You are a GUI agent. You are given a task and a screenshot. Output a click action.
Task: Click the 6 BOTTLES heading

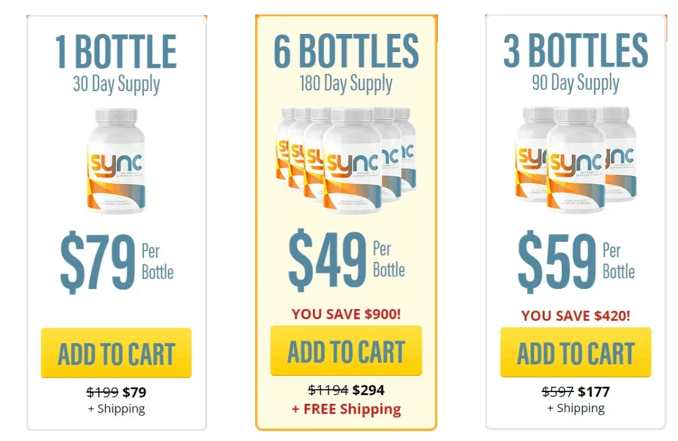[346, 50]
